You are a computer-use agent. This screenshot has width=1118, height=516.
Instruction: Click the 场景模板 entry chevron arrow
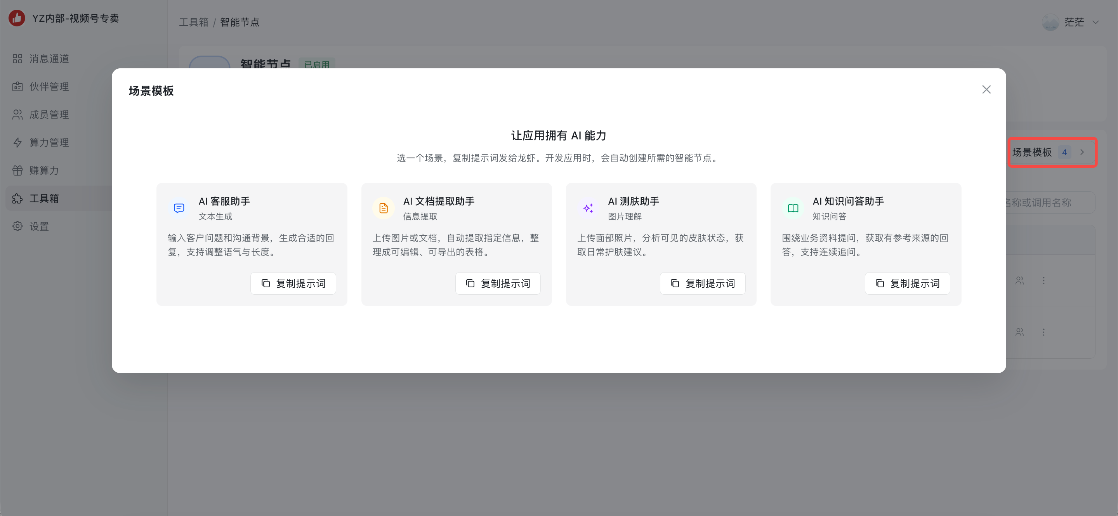click(x=1082, y=152)
